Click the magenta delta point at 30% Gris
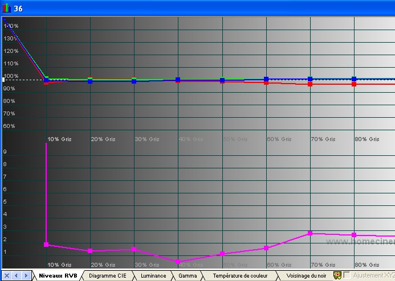Viewport: 395px width, 281px height. point(134,249)
